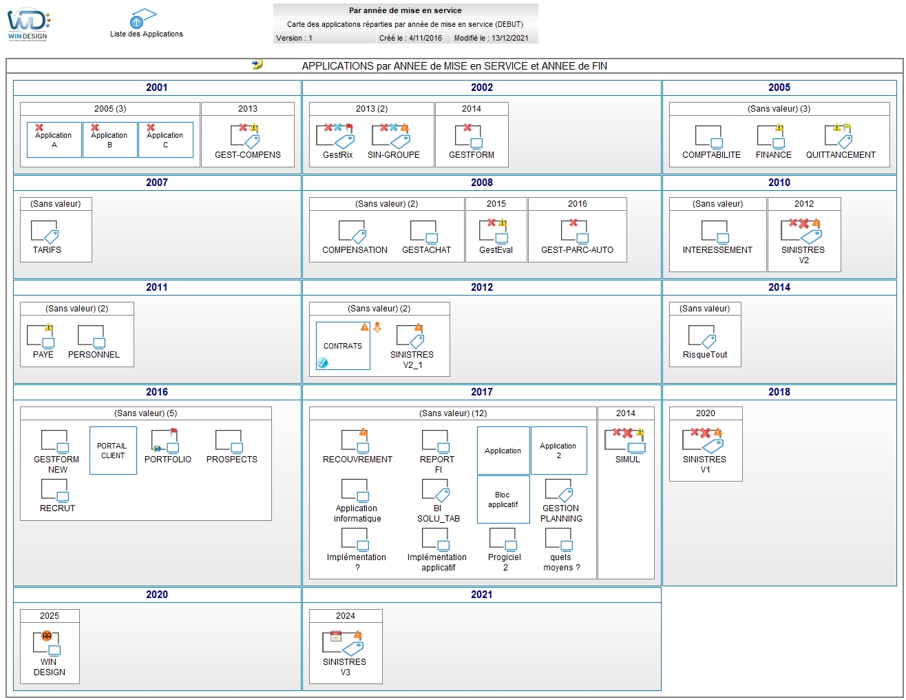The width and height of the screenshot is (906, 700).
Task: Select the Application informatique icon
Action: (356, 490)
